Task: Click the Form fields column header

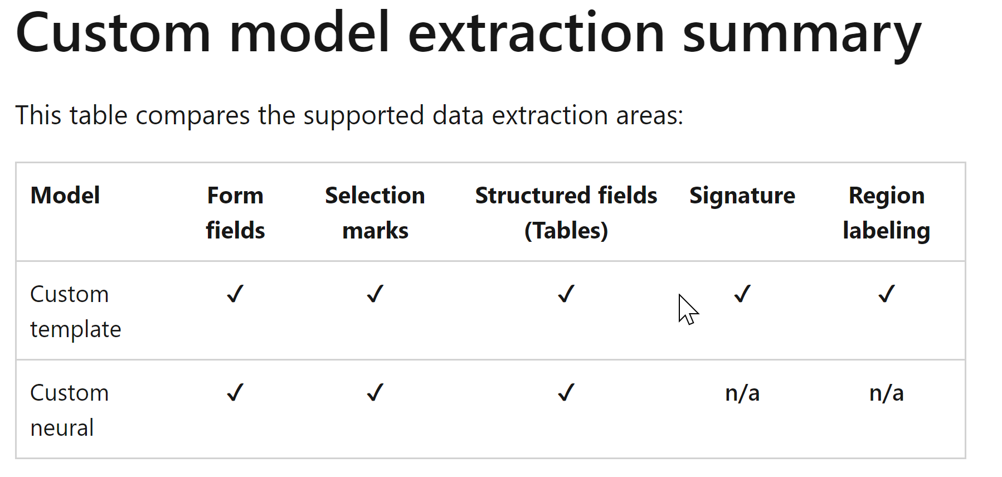Action: pos(235,213)
